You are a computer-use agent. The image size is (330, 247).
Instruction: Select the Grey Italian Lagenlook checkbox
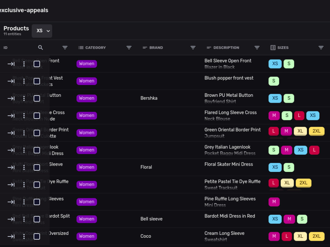click(x=37, y=150)
